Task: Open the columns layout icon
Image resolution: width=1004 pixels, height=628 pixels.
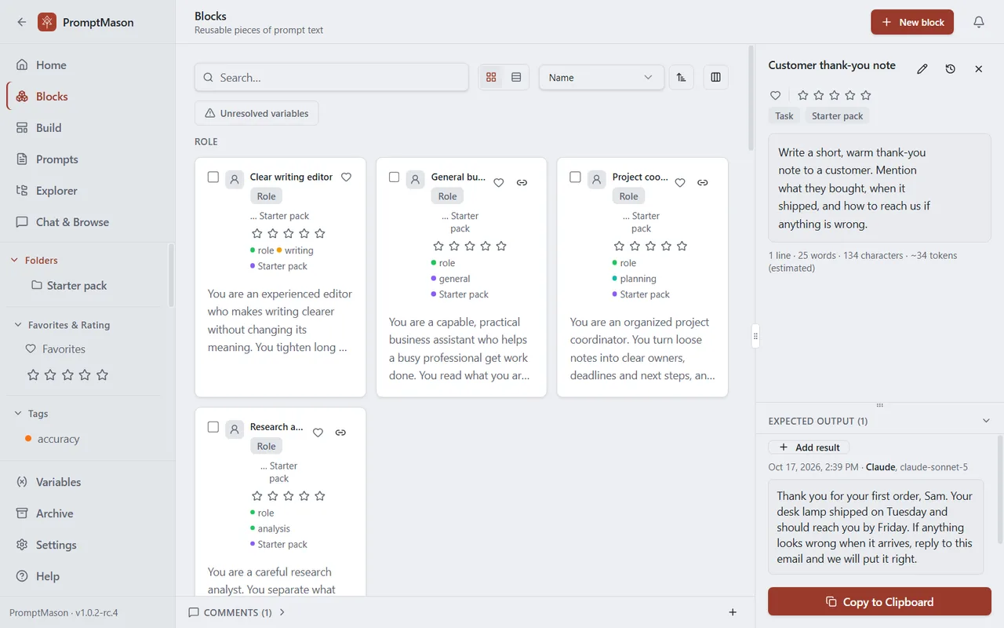Action: point(716,77)
